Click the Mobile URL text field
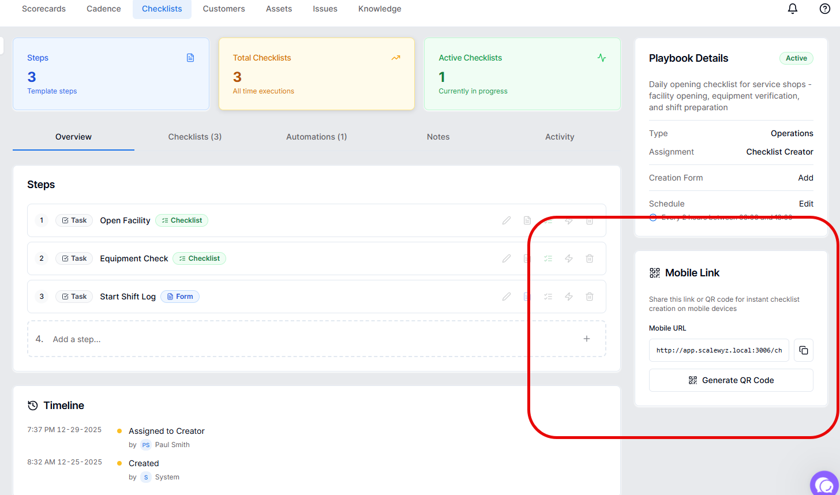 click(719, 350)
